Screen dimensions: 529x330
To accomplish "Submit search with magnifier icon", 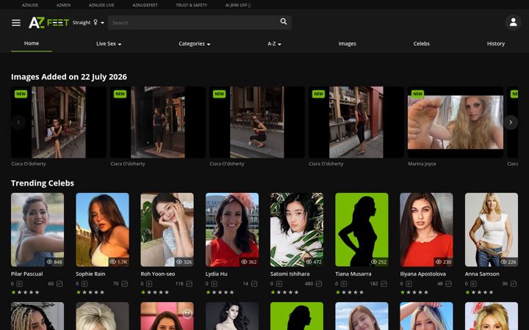I will [284, 21].
